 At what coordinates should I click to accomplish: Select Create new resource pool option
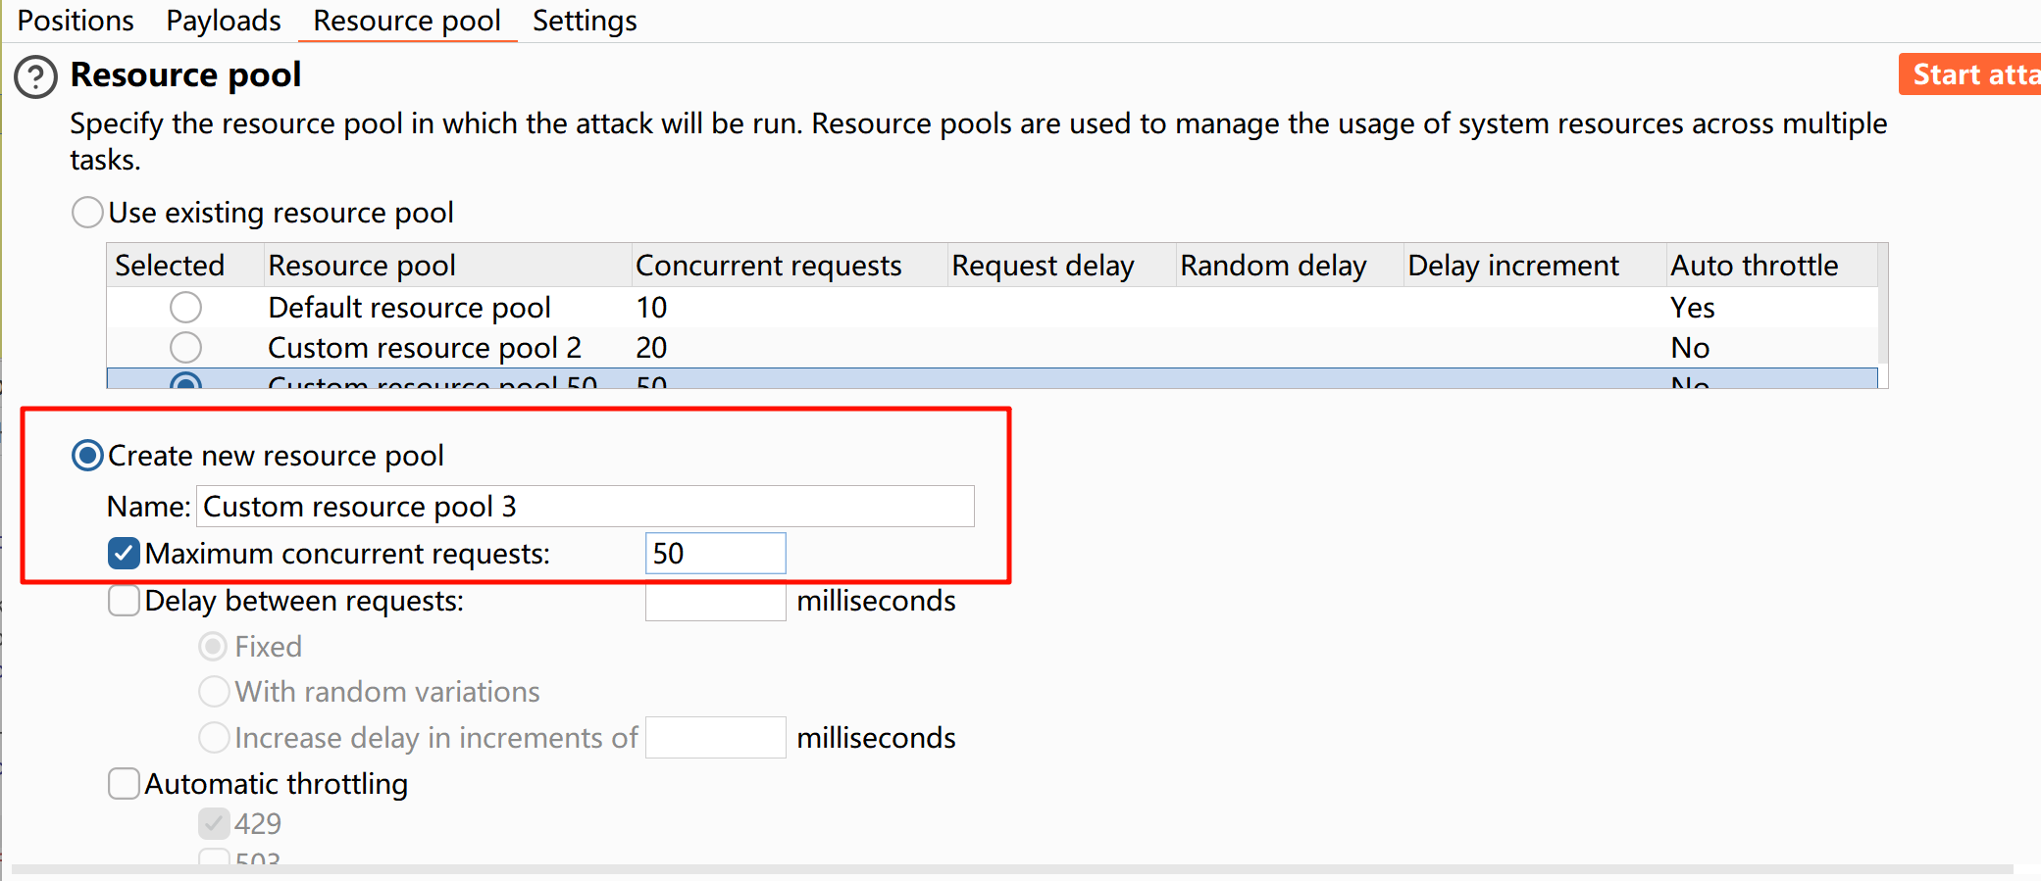click(87, 456)
